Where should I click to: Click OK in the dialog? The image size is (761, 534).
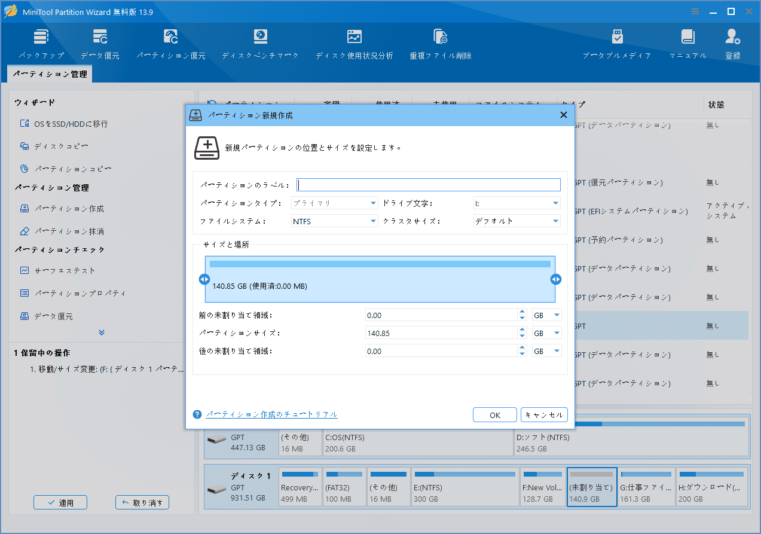pyautogui.click(x=495, y=415)
